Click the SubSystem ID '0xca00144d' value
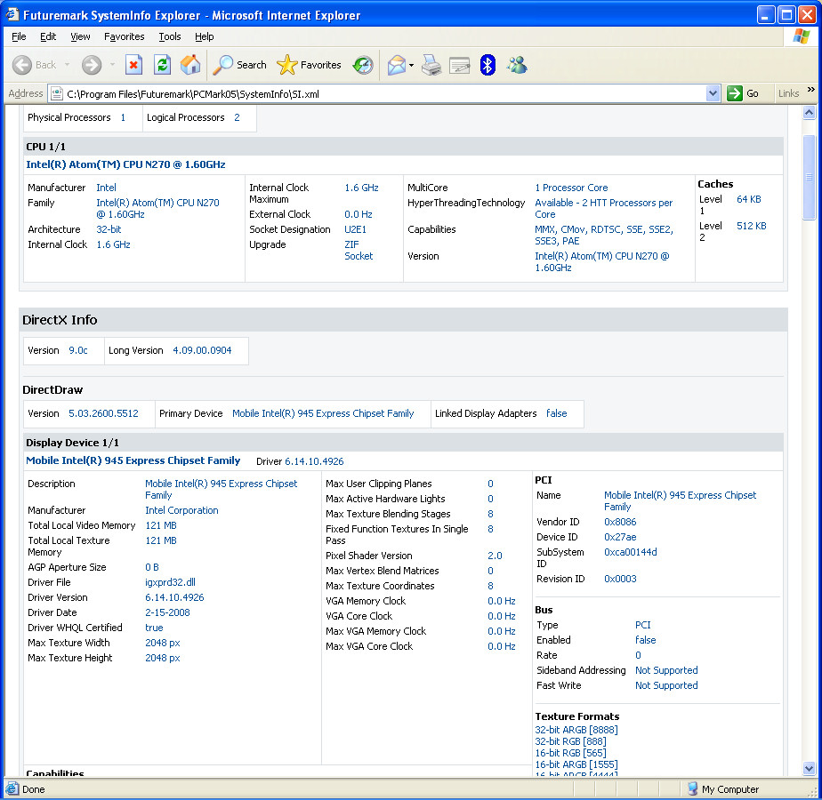822x800 pixels. click(631, 552)
